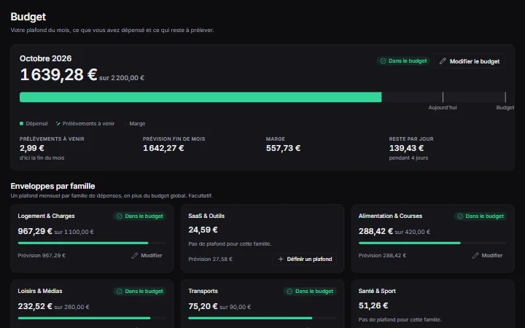Click the SaaS & Outils card title

click(x=206, y=216)
